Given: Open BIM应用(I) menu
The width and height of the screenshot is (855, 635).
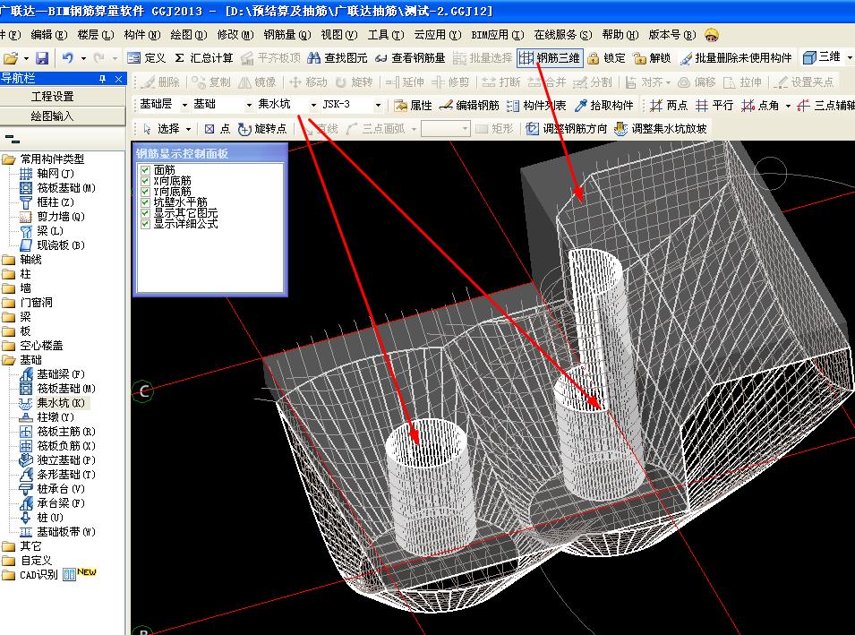Looking at the screenshot, I should tap(497, 35).
